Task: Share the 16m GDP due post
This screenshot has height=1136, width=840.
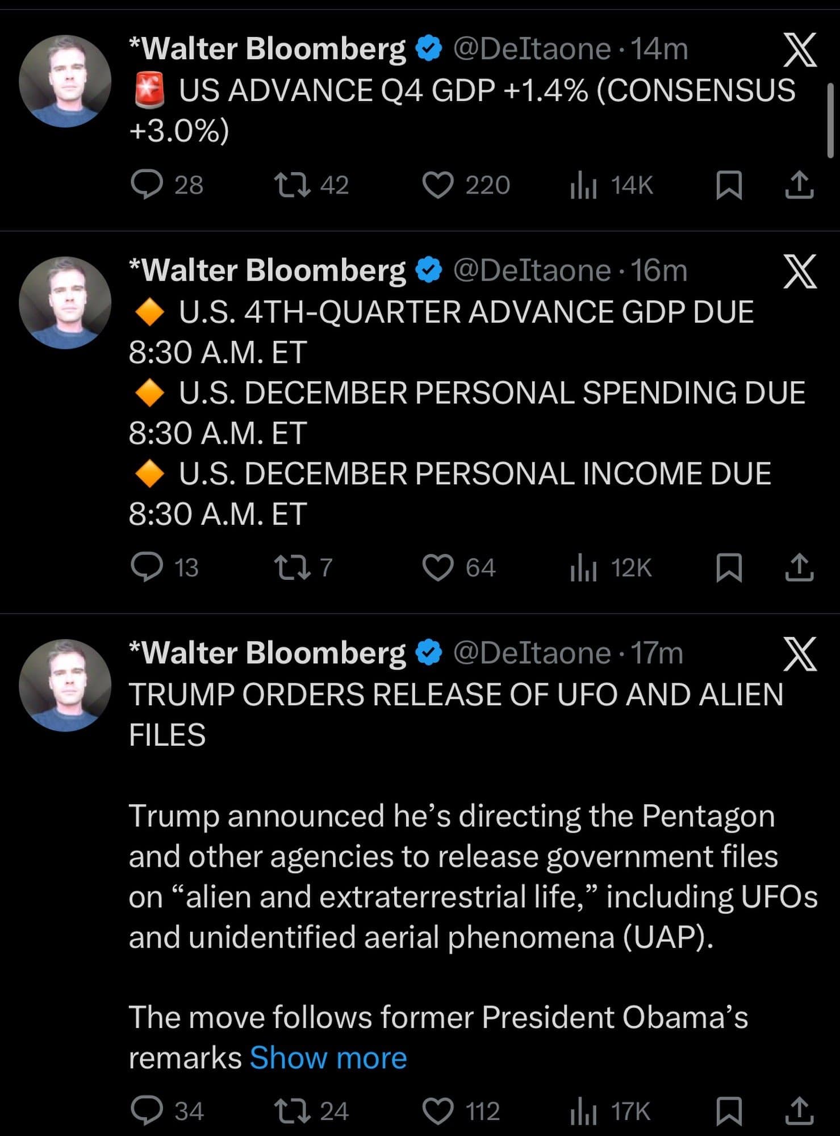Action: [x=799, y=568]
